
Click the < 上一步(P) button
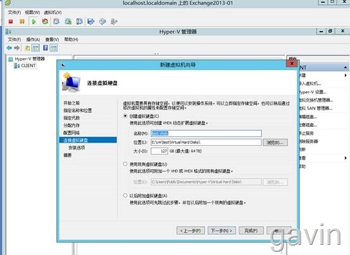191,230
